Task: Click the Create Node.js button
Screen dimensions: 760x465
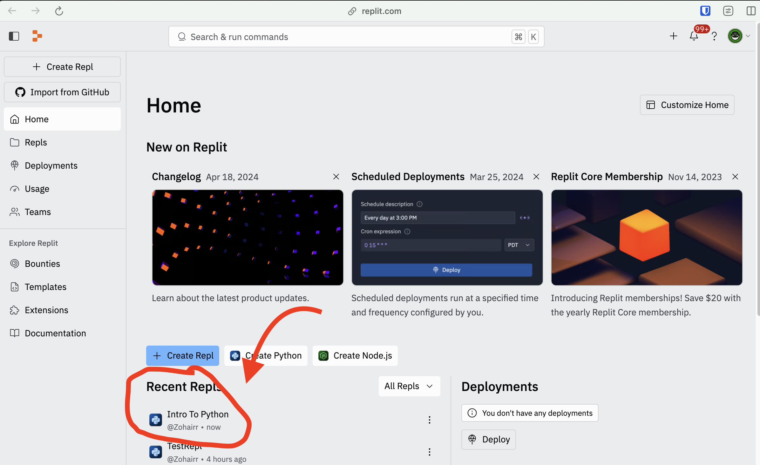Action: coord(355,355)
